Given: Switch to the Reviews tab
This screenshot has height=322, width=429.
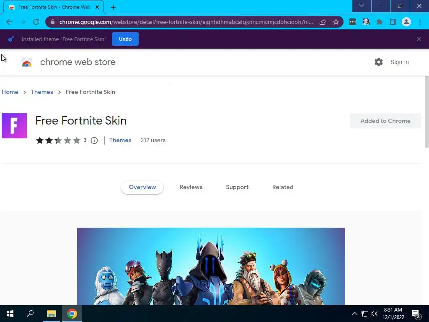Looking at the screenshot, I should pyautogui.click(x=191, y=187).
